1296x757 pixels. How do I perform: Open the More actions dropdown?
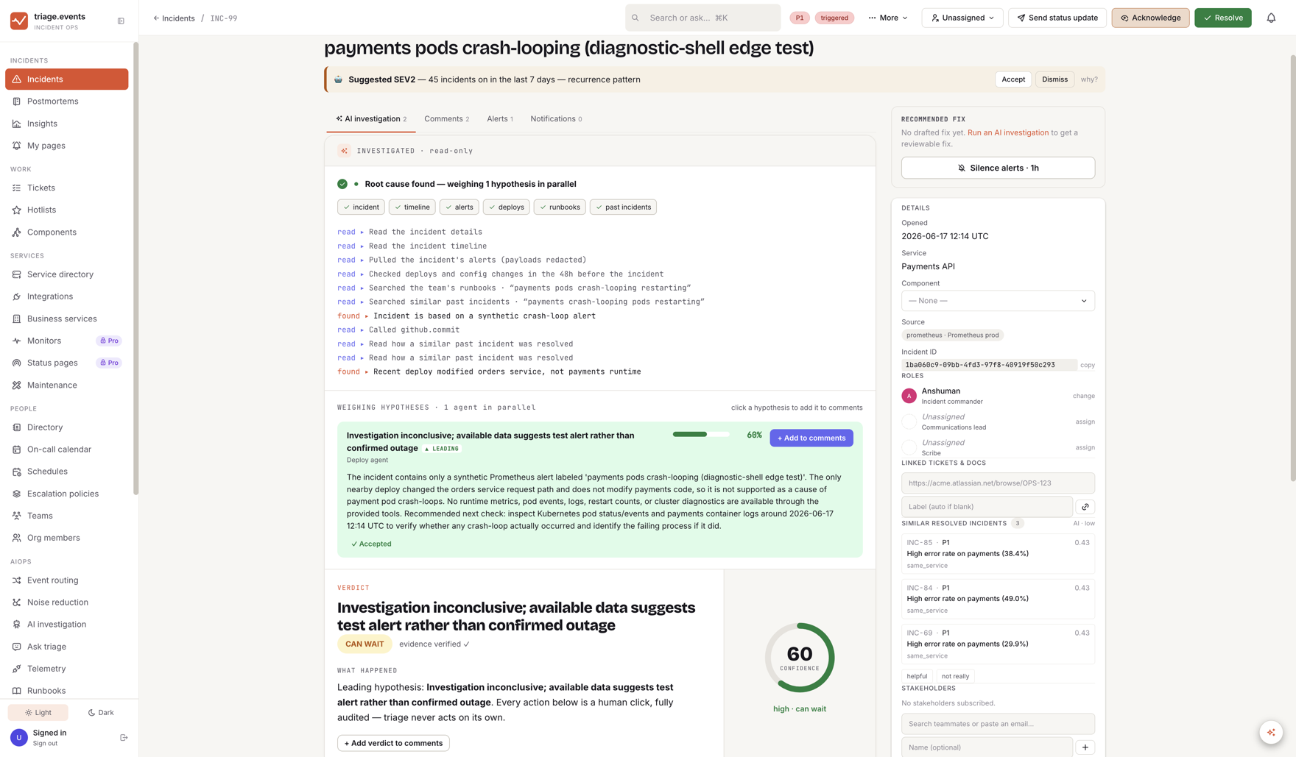pos(888,18)
